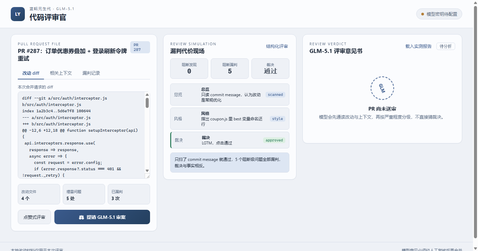Click the PR 尚未送审 message
478x251 pixels.
click(x=382, y=109)
